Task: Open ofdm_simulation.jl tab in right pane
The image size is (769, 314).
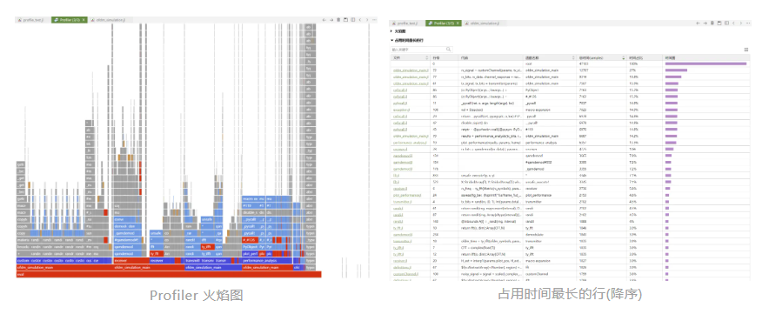Action: point(485,23)
